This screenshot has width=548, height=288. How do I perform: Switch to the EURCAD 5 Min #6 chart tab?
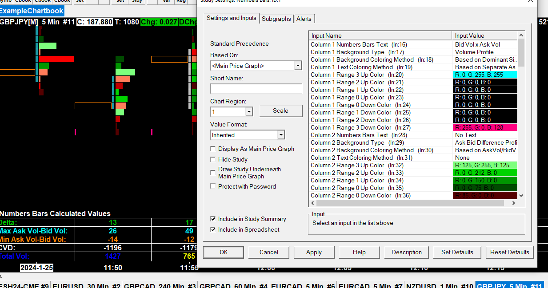tap(303, 284)
